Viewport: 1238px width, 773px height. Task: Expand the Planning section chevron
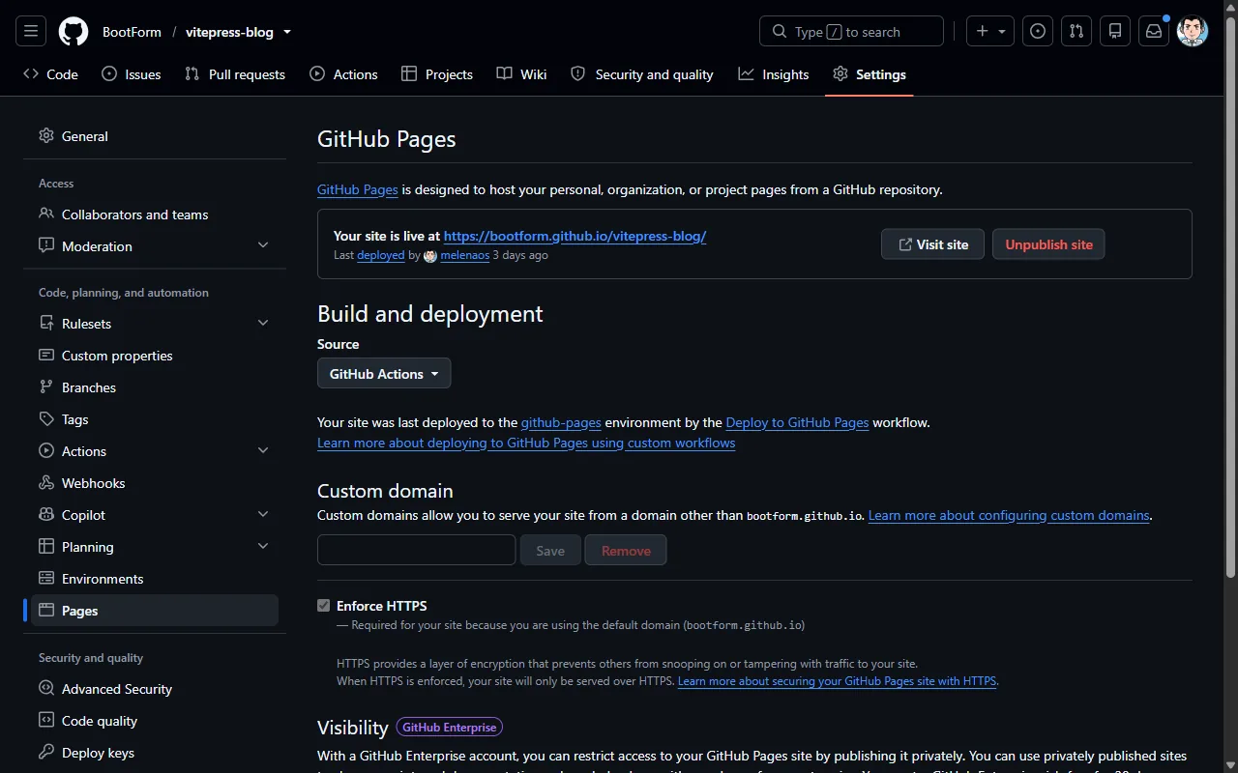coord(263,547)
